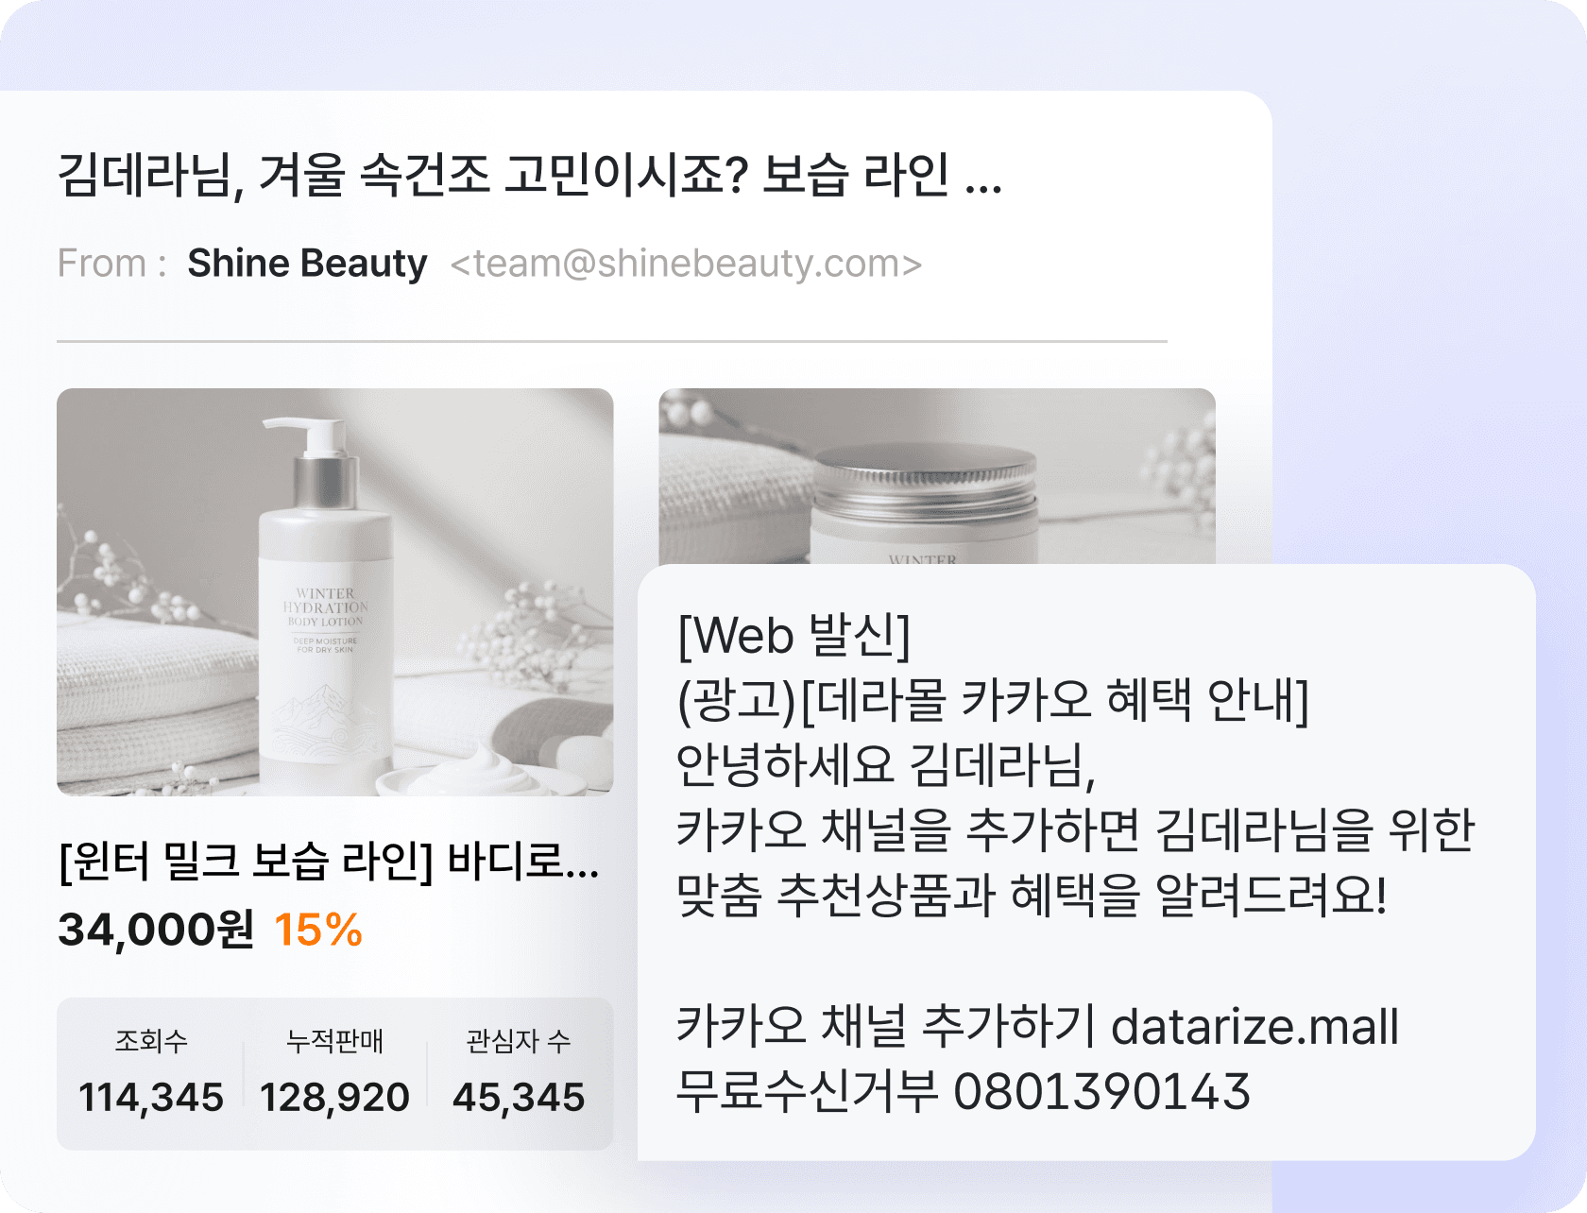Viewport: 1587px width, 1213px height.
Task: Click the 윈터 밀크 보습 라인 product title
Action: tap(328, 862)
